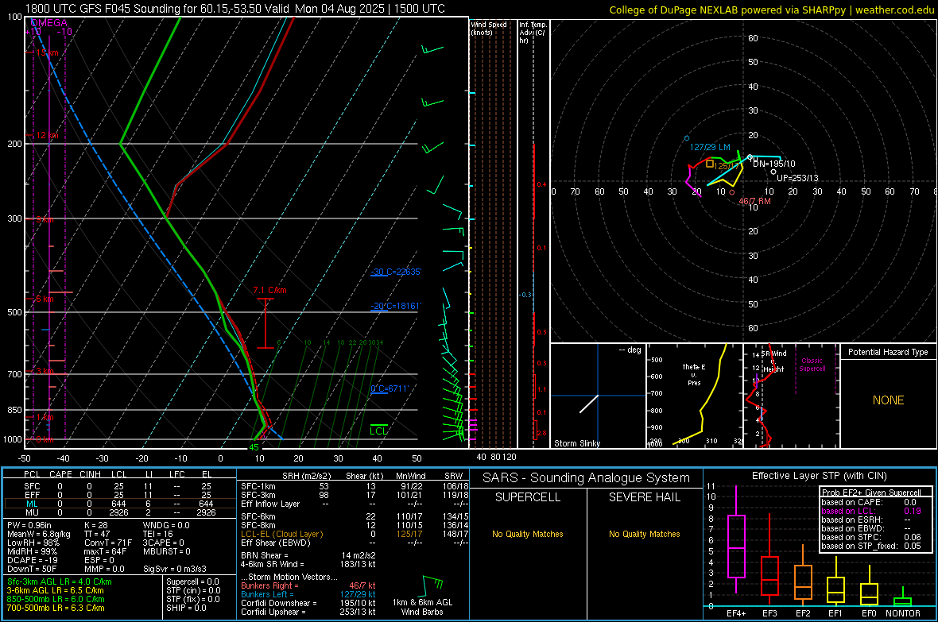The height and width of the screenshot is (622, 938).
Task: Click 'No Quality Matches' under SEVERE HAIL
Action: (644, 534)
